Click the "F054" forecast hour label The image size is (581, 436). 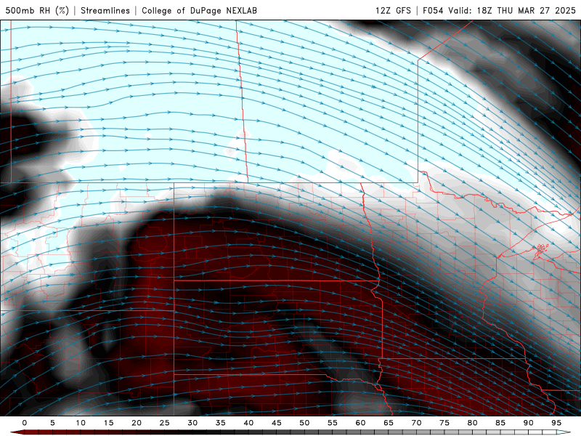[433, 10]
